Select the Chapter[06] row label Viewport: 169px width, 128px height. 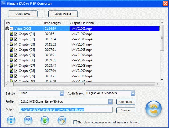click(x=27, y=60)
